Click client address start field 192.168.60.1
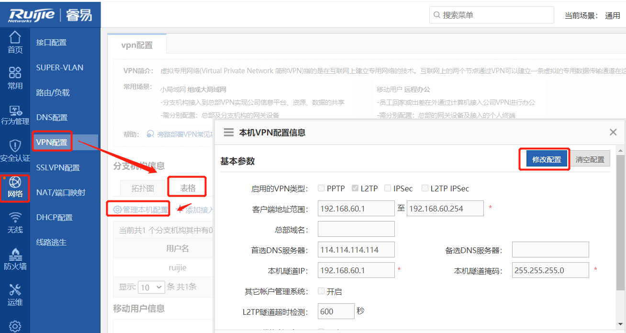 (356, 209)
